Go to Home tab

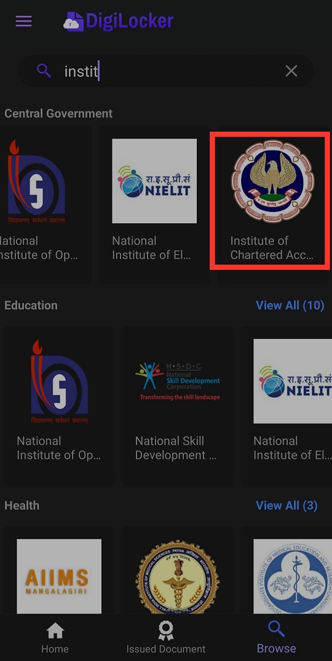(55, 638)
